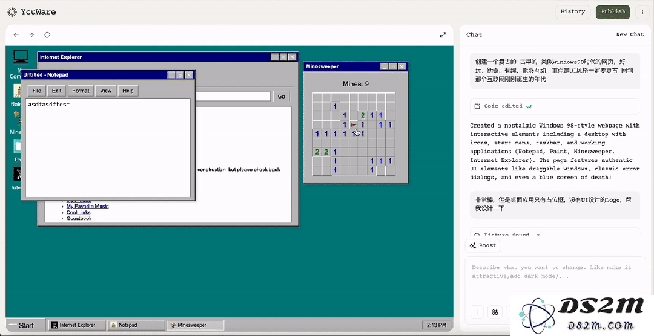
Task: Click the flag tile in Minesweeper grid
Action: [x=354, y=124]
